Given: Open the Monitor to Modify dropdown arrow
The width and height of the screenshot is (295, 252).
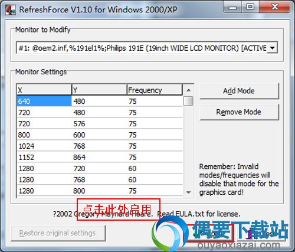Looking at the screenshot, I should coord(272,48).
